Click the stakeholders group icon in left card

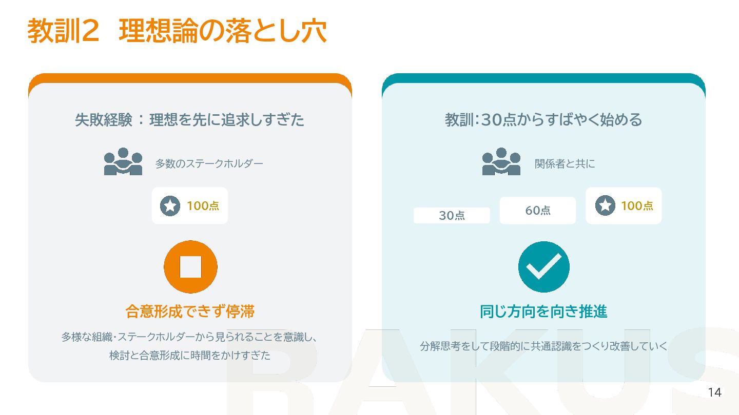(x=123, y=162)
